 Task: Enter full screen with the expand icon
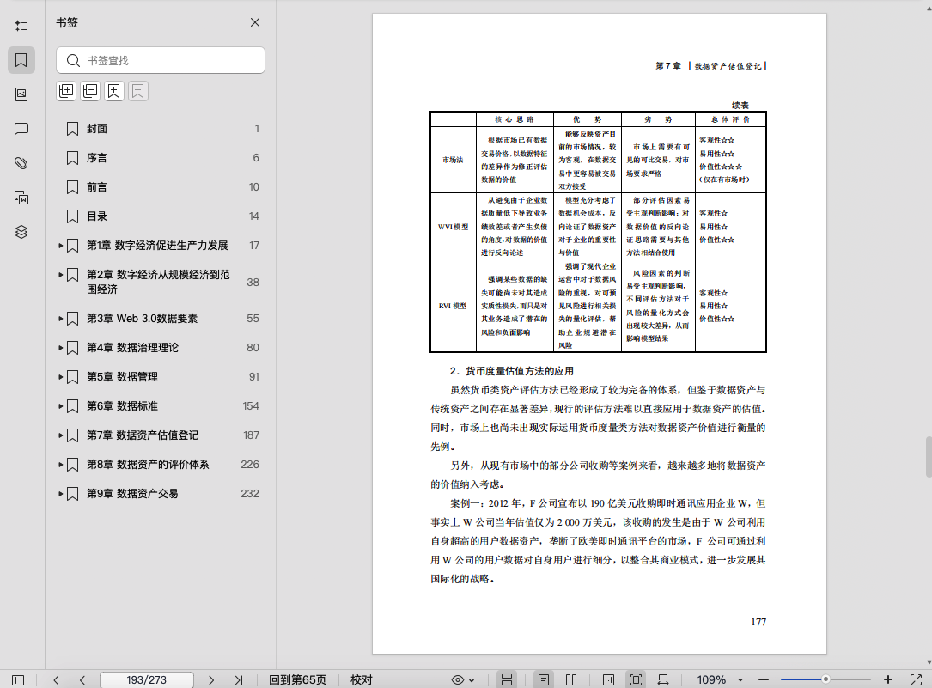(x=917, y=679)
